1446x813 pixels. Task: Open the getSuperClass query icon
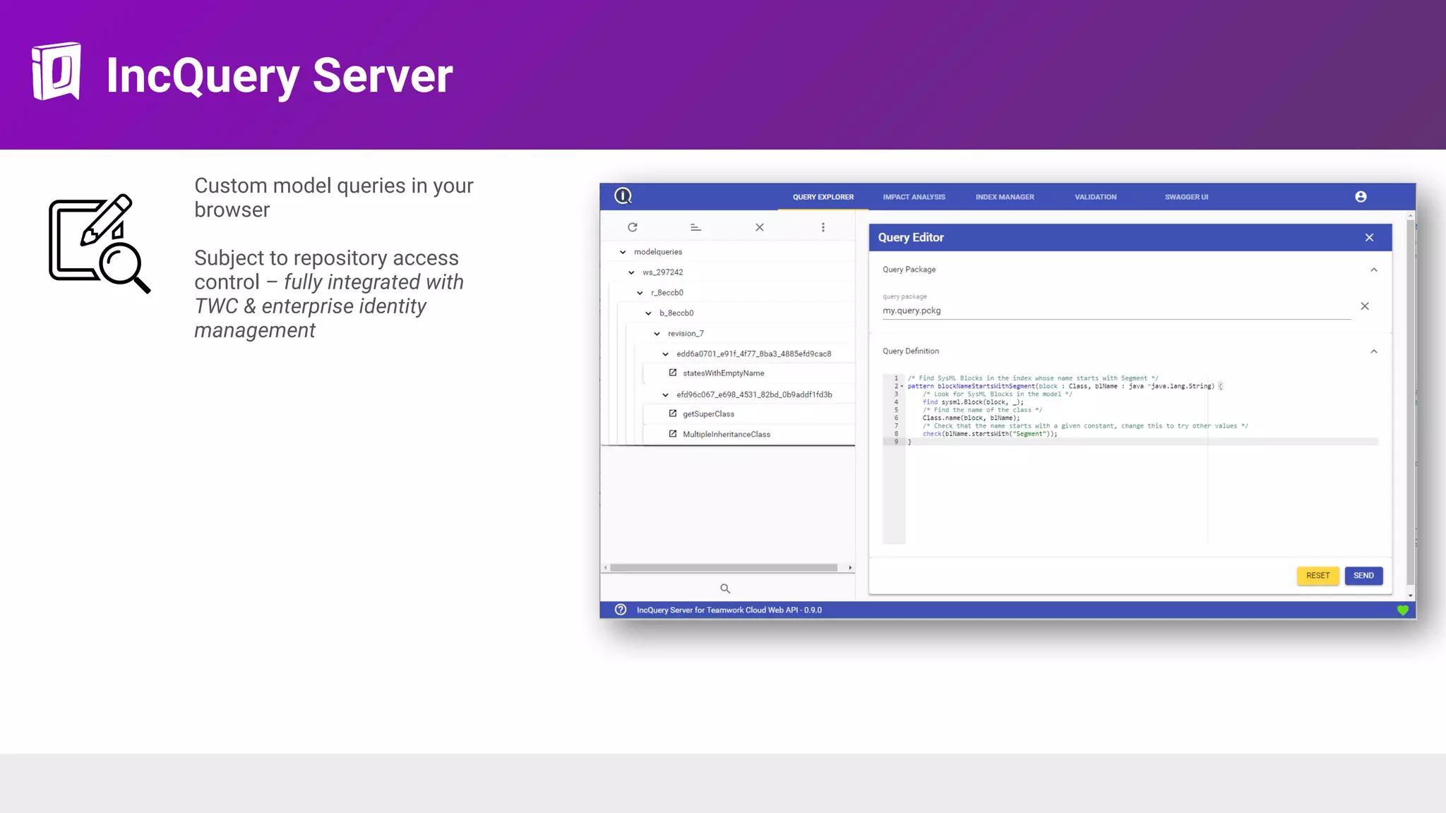[x=673, y=414]
